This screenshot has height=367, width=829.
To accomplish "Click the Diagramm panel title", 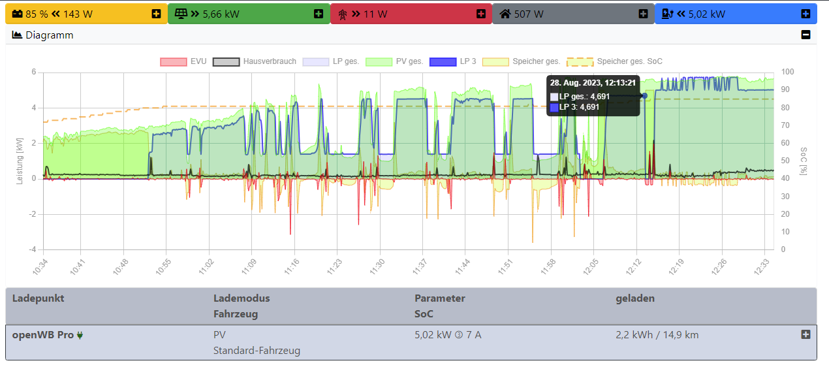I will coord(49,35).
